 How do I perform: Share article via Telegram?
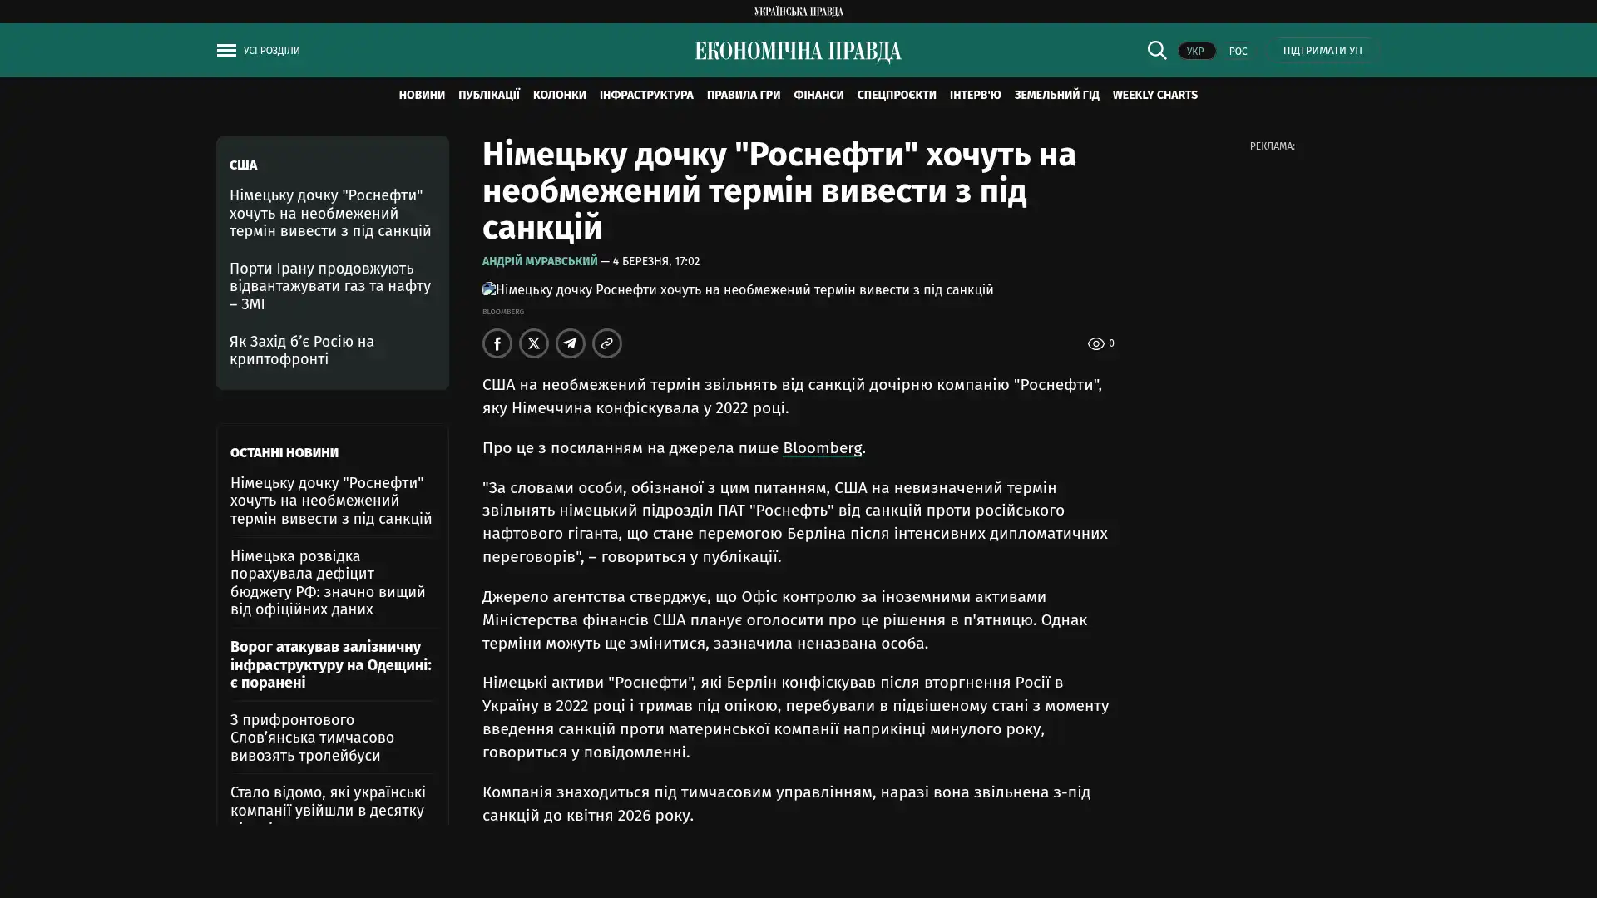(x=571, y=343)
